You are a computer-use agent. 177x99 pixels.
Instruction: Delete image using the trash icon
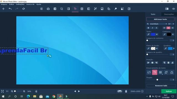pos(126,91)
